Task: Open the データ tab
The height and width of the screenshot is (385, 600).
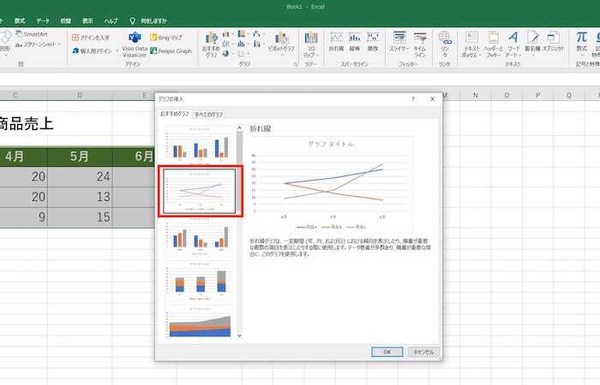Action: click(x=43, y=21)
